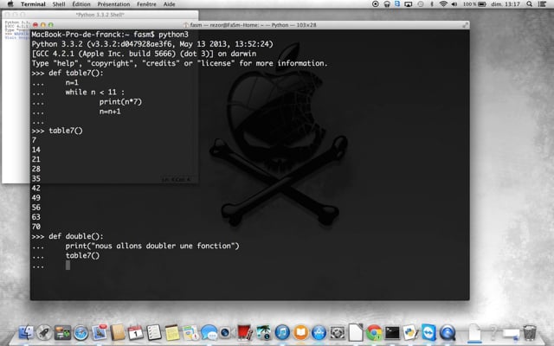Click the "print(n*7)" line
This screenshot has height=346, width=554.
[x=120, y=102]
